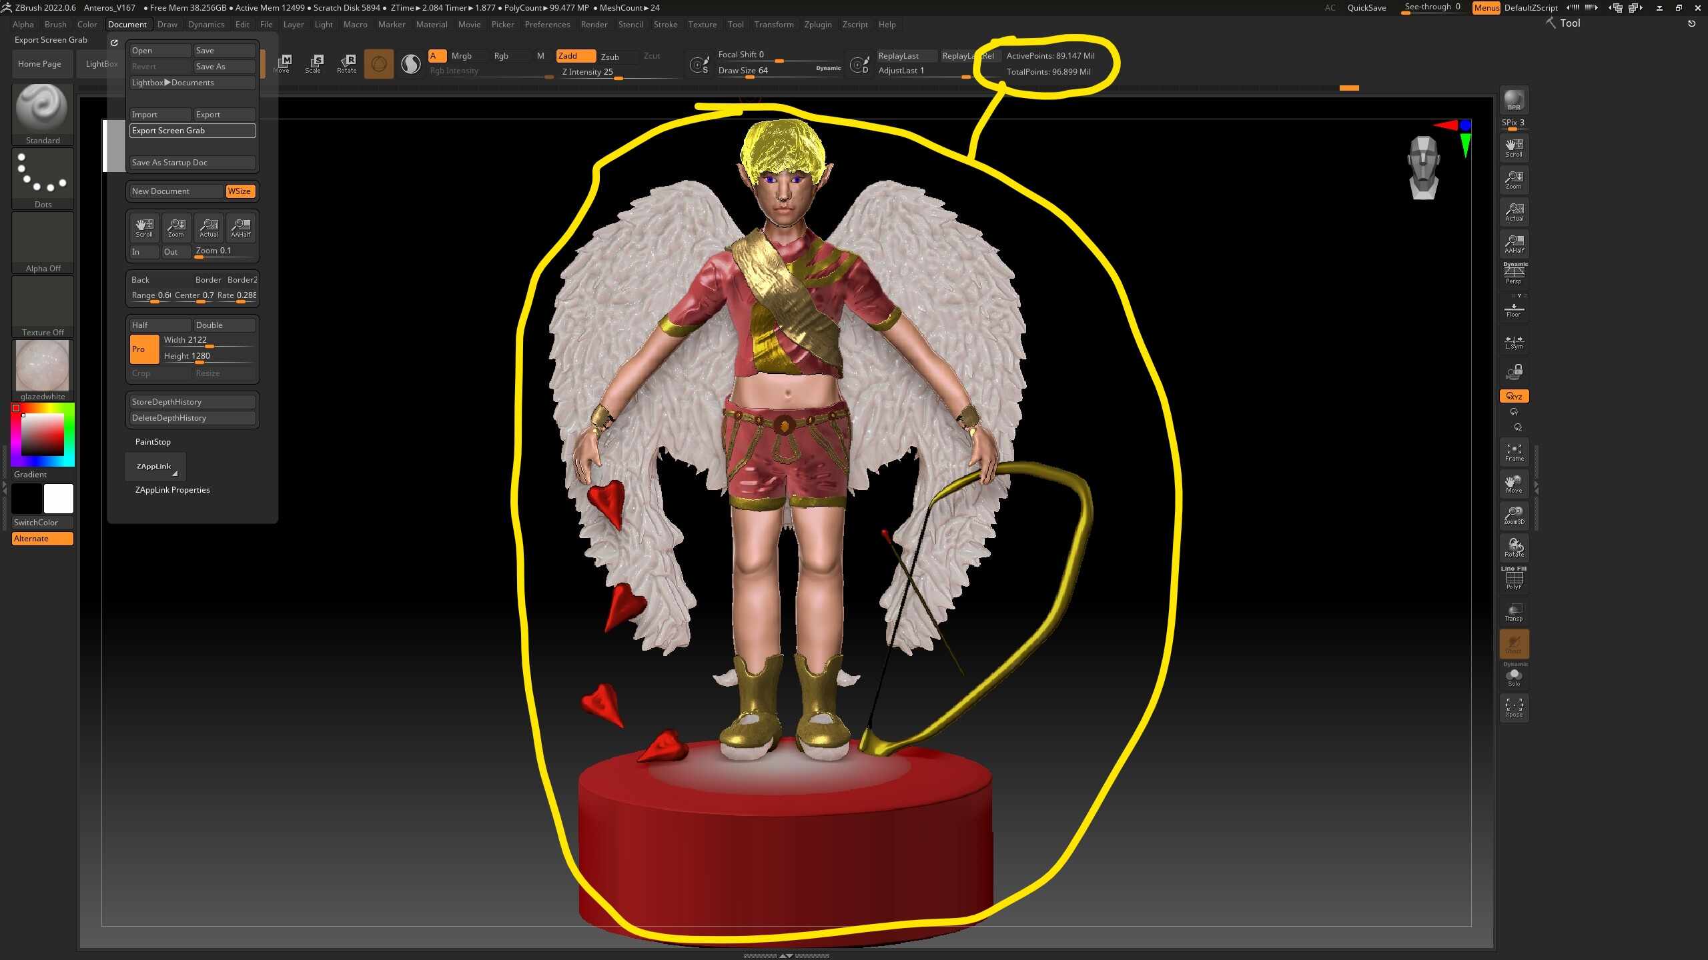The height and width of the screenshot is (960, 1708).
Task: Click the AAHalf icon on right shelf
Action: click(1514, 243)
